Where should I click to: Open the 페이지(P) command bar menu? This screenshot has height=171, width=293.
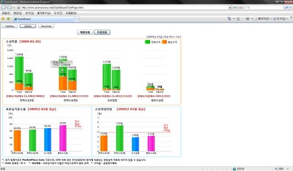[262, 19]
